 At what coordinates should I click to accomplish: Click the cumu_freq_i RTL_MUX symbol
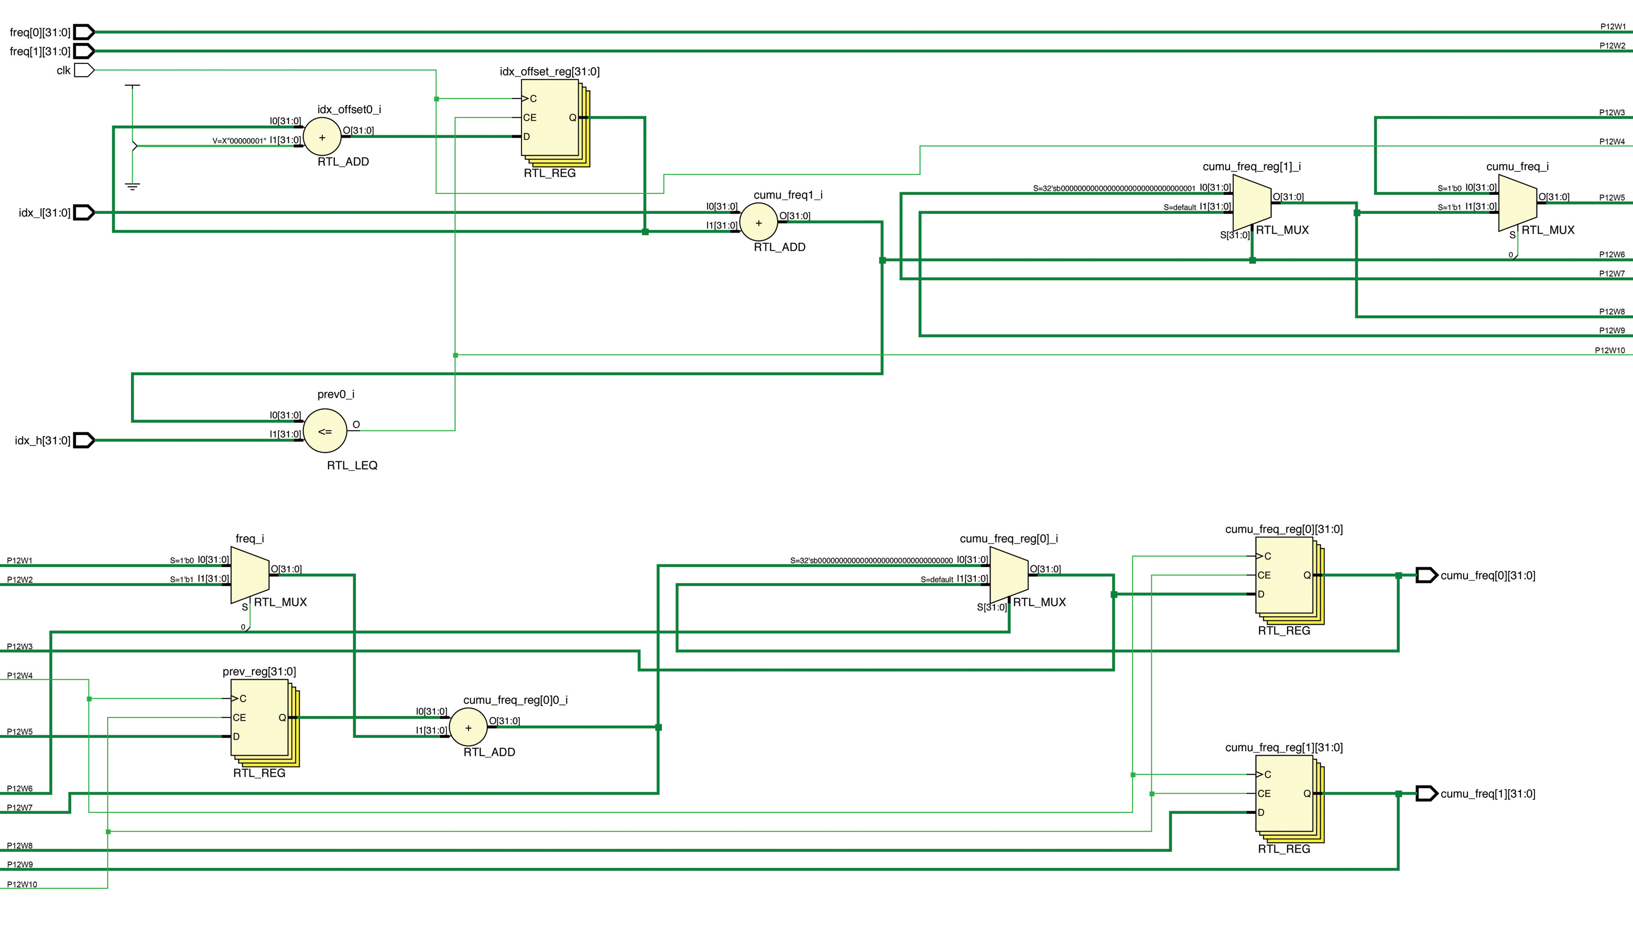[1517, 203]
